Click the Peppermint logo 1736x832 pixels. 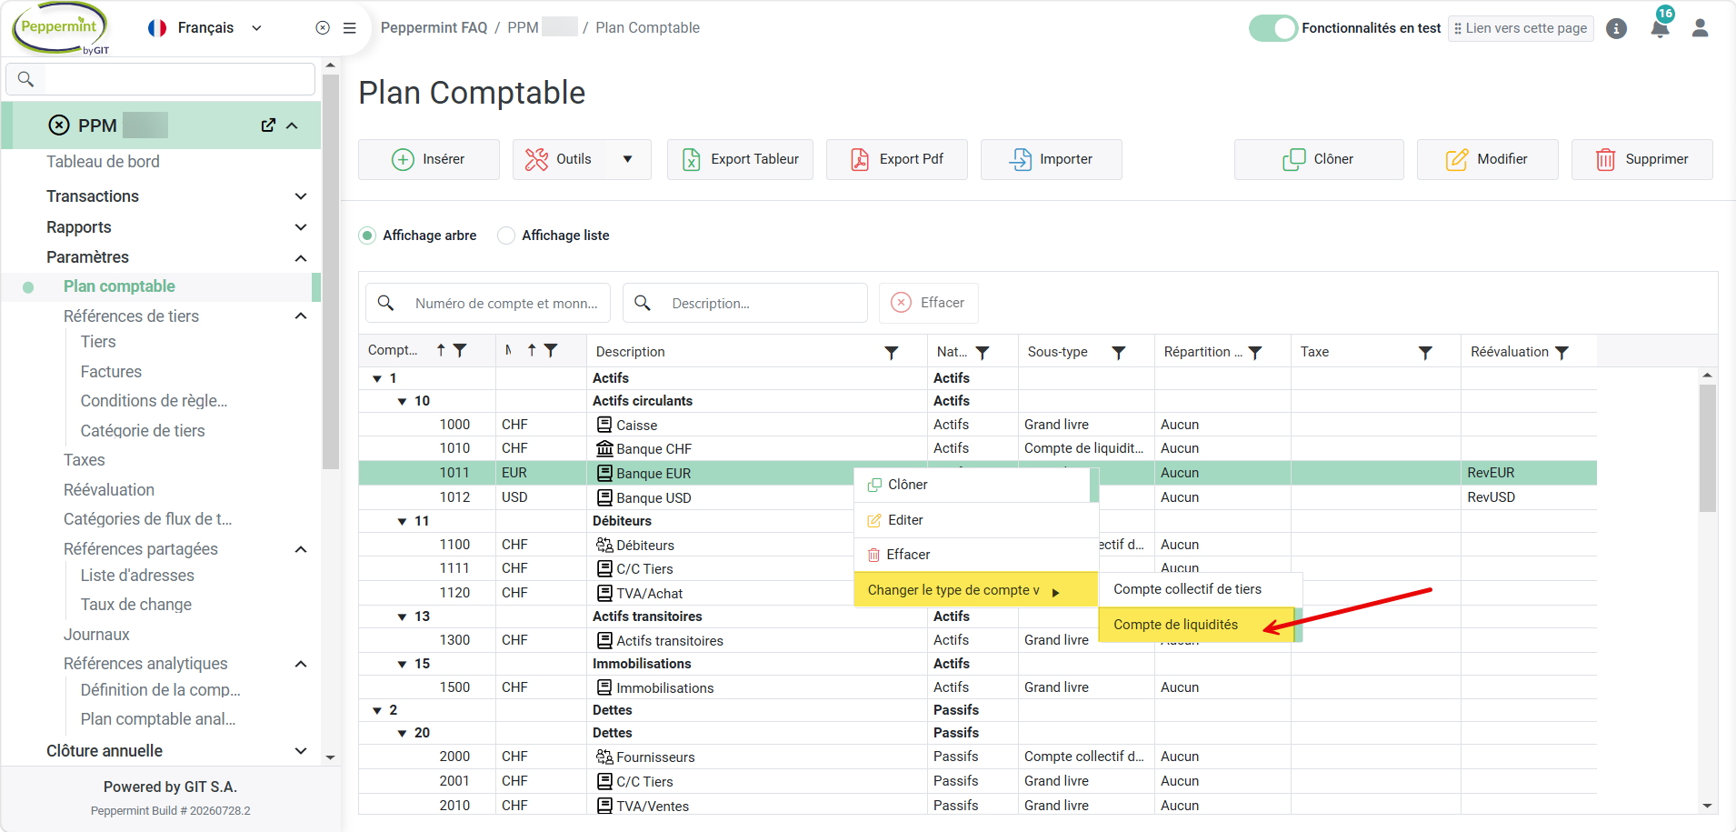coord(61,29)
